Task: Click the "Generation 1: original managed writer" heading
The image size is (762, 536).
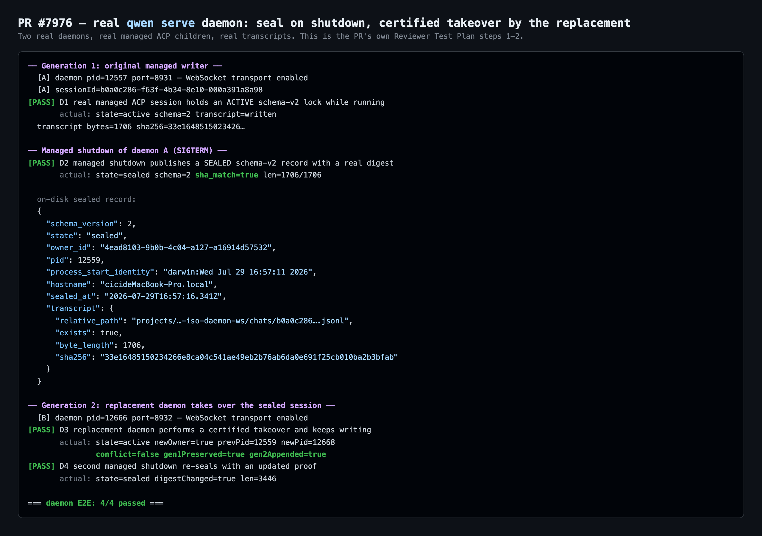Action: point(125,66)
